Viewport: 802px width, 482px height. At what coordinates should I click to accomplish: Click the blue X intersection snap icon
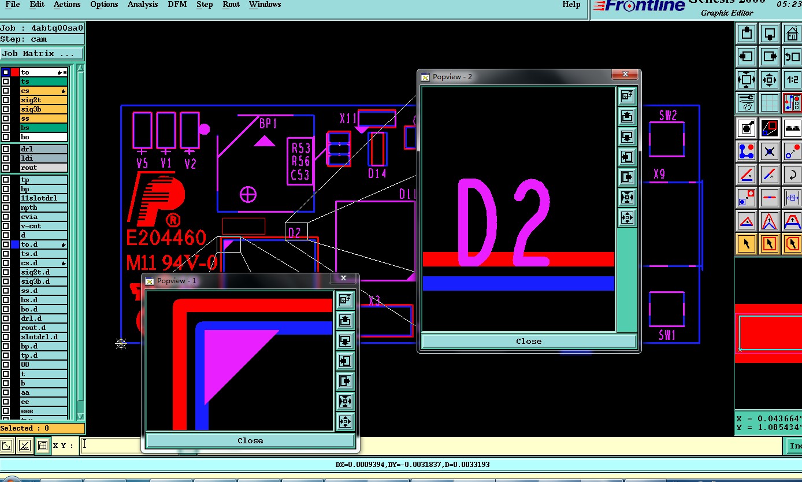(x=770, y=151)
